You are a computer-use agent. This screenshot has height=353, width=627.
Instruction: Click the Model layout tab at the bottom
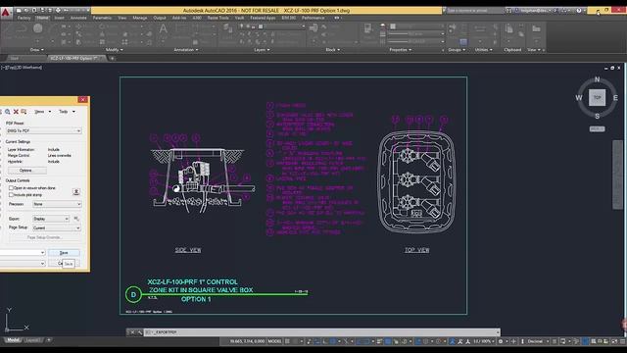[x=13, y=340]
